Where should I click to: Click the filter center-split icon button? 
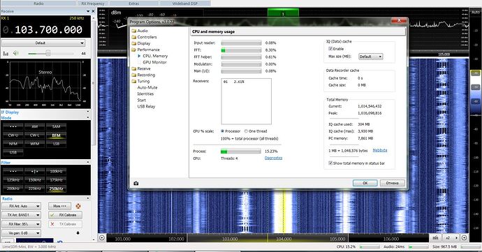35,172
